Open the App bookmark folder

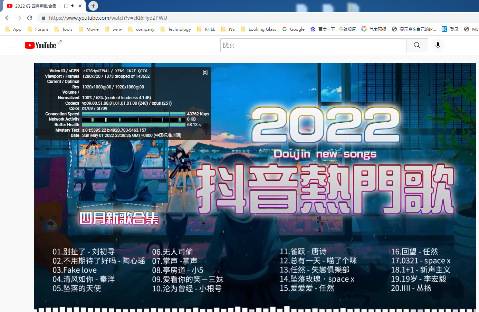13,29
